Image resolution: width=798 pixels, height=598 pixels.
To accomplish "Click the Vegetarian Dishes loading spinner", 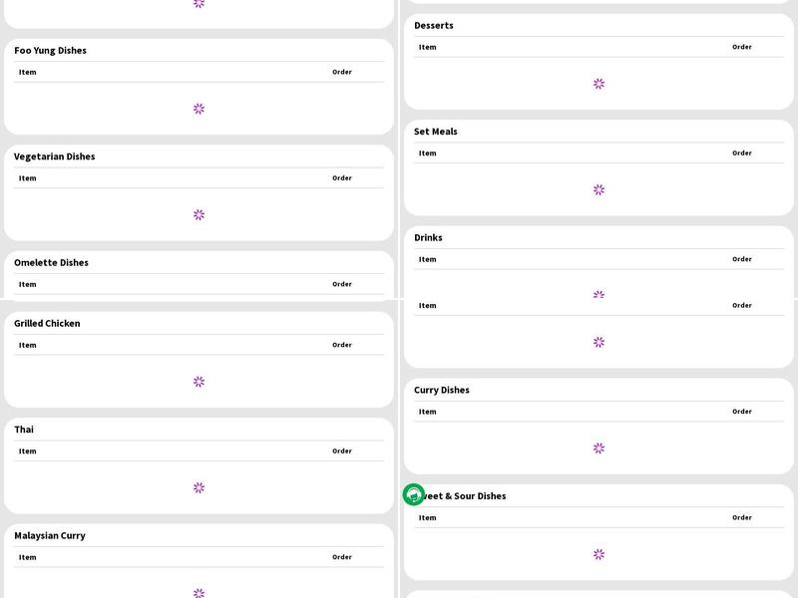I will (199, 214).
